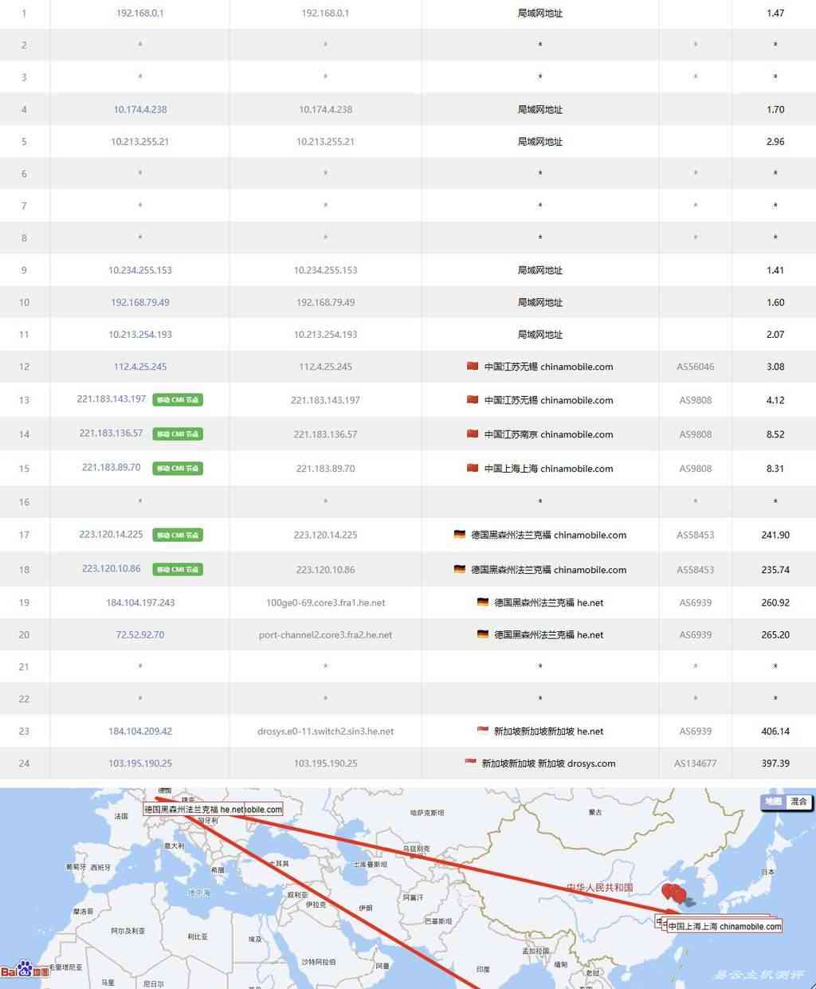Click 新加坡新加坡 drosys.com location text
The image size is (816, 989).
point(549,763)
